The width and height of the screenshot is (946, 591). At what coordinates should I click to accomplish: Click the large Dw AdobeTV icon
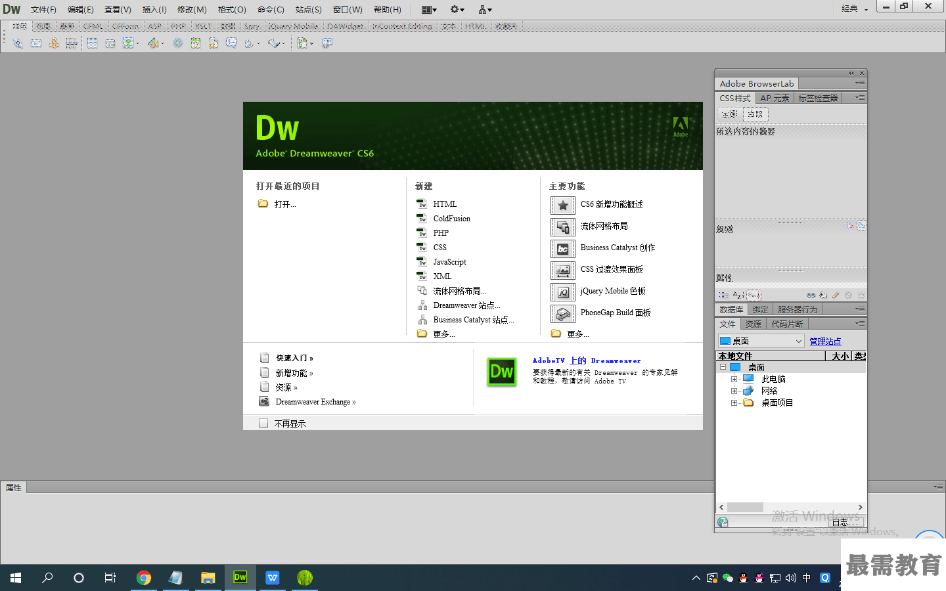click(502, 372)
